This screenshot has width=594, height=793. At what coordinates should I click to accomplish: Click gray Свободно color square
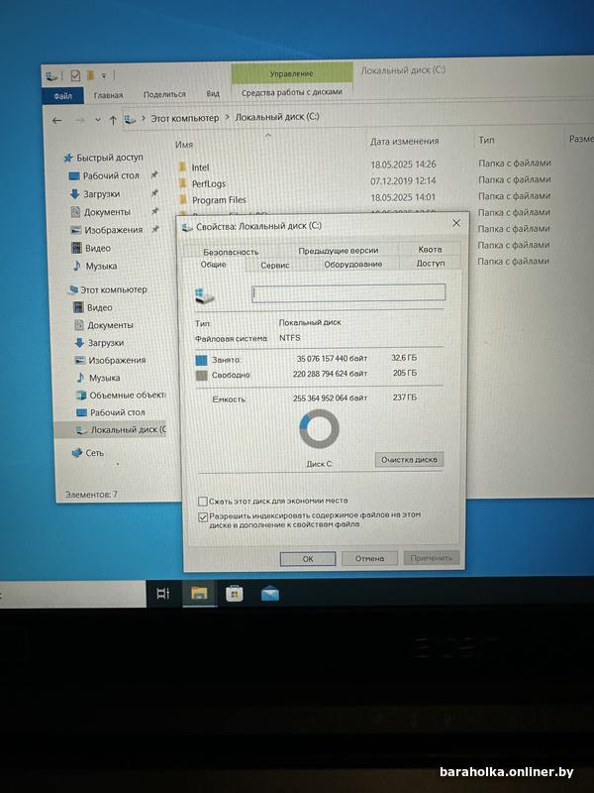pyautogui.click(x=202, y=376)
